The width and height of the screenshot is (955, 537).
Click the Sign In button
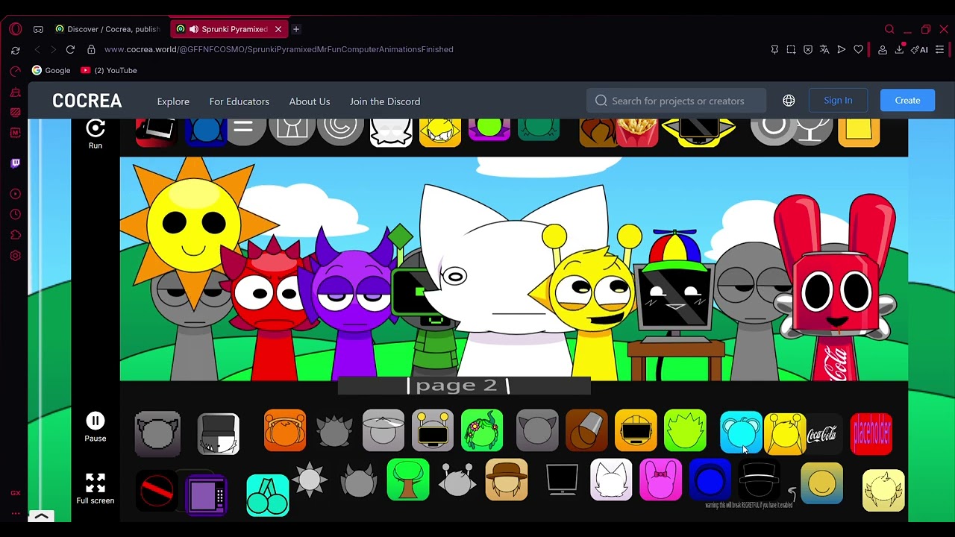[838, 100]
